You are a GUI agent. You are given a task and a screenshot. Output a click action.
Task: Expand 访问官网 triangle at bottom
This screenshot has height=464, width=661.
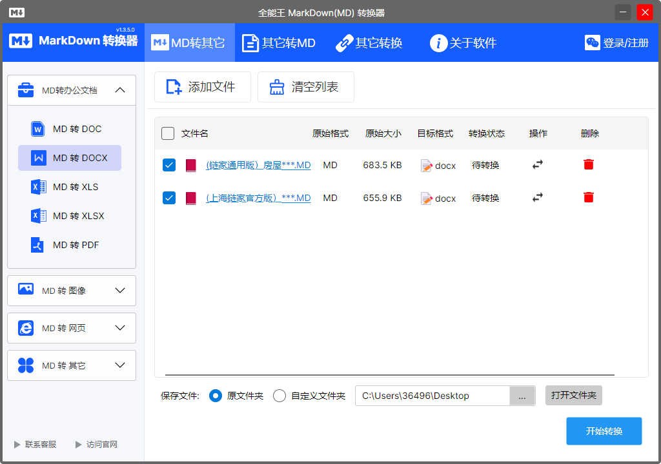tap(78, 445)
